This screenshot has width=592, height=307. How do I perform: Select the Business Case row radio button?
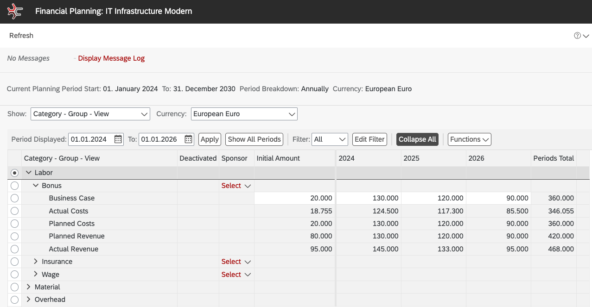tap(14, 198)
